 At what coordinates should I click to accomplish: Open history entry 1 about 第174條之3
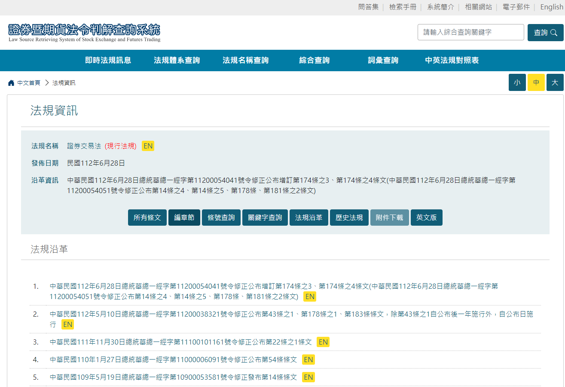[274, 291]
